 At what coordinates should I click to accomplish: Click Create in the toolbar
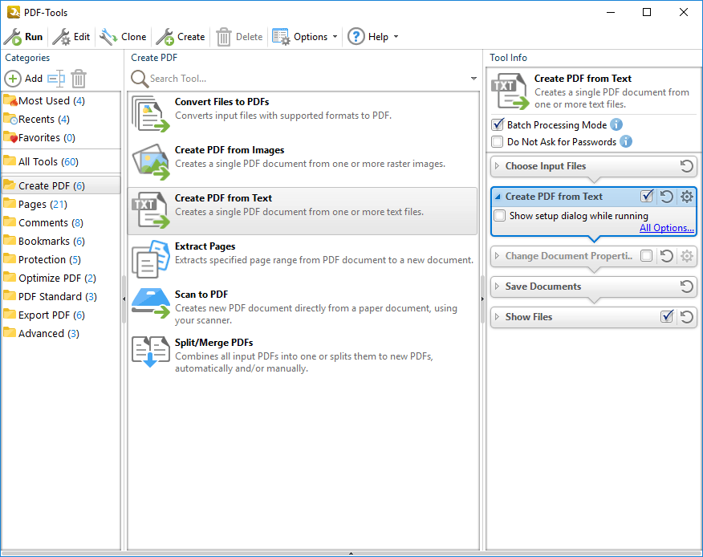[181, 37]
